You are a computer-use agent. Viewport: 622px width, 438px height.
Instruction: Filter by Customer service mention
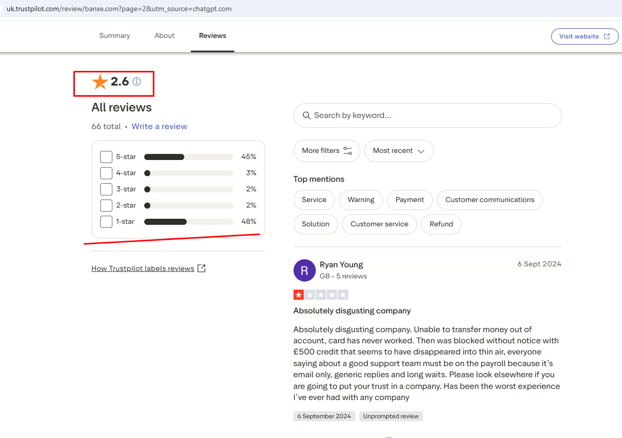pos(379,224)
